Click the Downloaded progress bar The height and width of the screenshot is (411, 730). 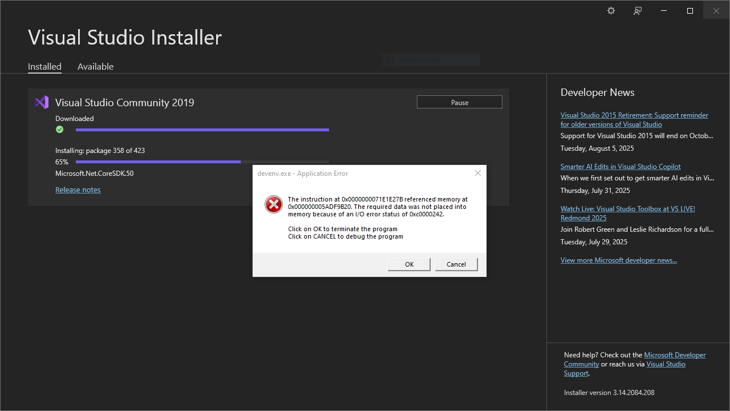pos(202,130)
